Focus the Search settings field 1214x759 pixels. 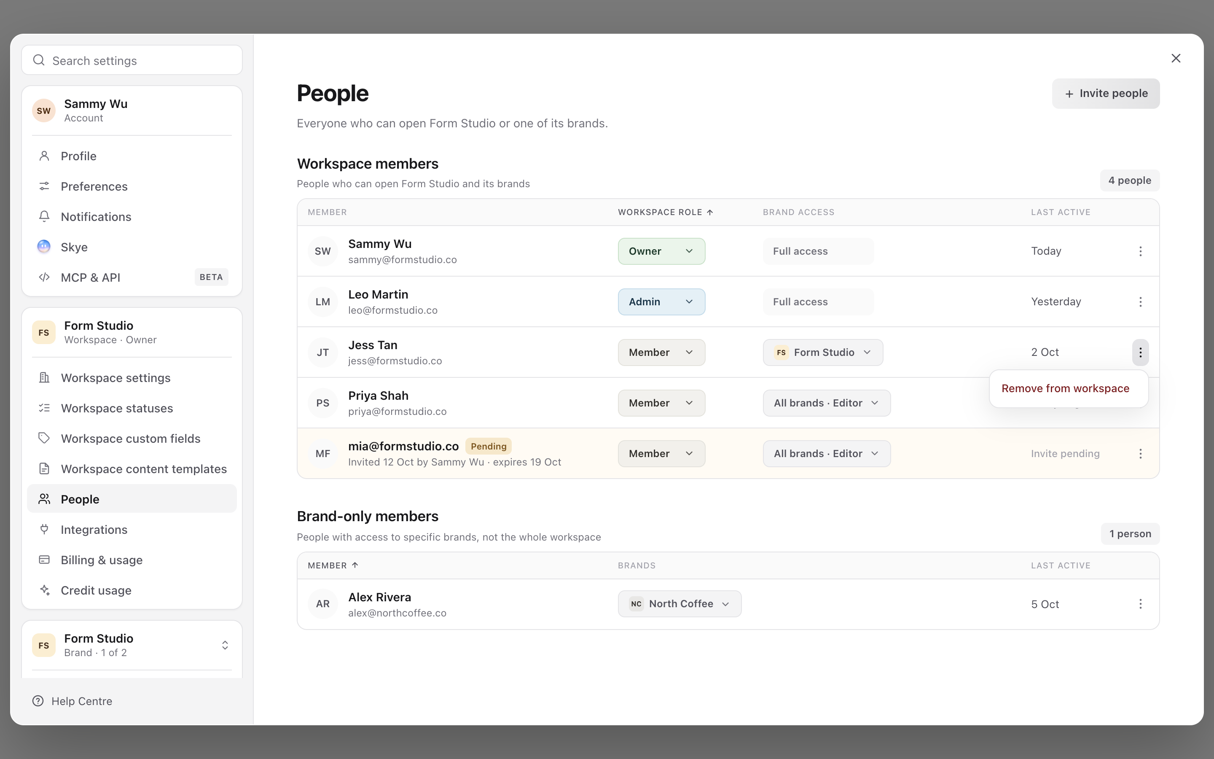click(132, 60)
